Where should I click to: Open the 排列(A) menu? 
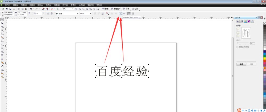[40, 5]
